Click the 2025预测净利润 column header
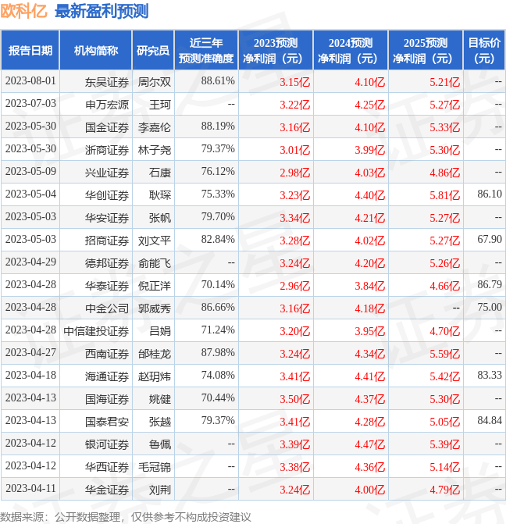The width and height of the screenshot is (506, 524). 426,51
